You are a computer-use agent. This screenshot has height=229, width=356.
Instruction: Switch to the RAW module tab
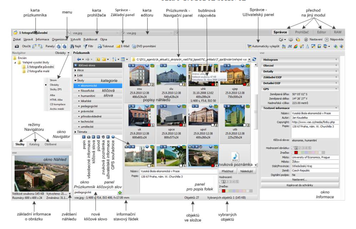[337, 32]
